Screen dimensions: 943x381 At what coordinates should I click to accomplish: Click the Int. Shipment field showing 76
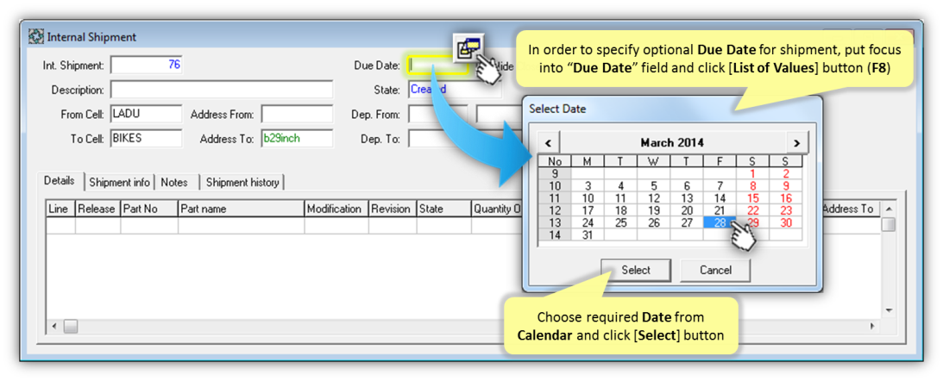click(147, 65)
